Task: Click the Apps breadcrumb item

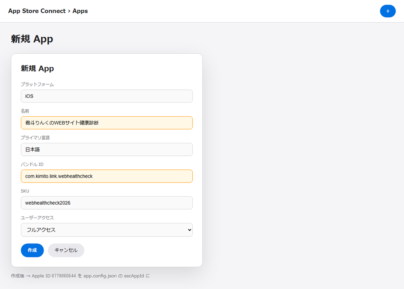Action: click(80, 11)
